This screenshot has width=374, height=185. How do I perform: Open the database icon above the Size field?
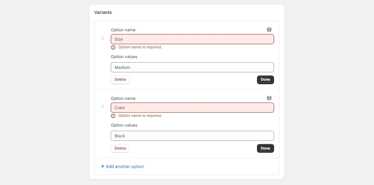(269, 30)
